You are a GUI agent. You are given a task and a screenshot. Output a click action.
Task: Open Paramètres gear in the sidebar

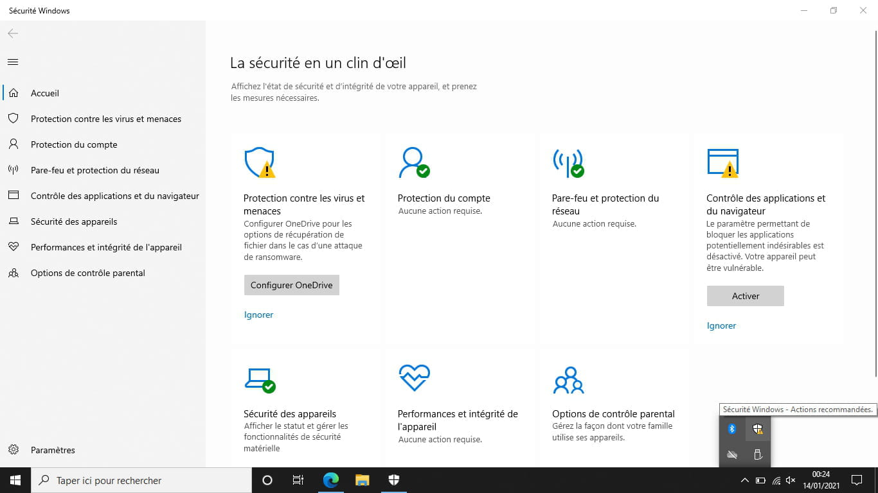point(13,450)
